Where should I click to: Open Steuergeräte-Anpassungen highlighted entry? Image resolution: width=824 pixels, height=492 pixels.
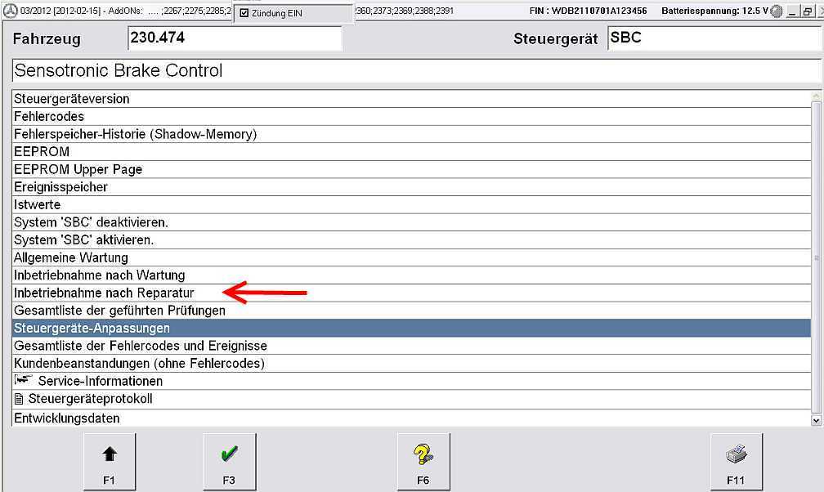click(92, 328)
